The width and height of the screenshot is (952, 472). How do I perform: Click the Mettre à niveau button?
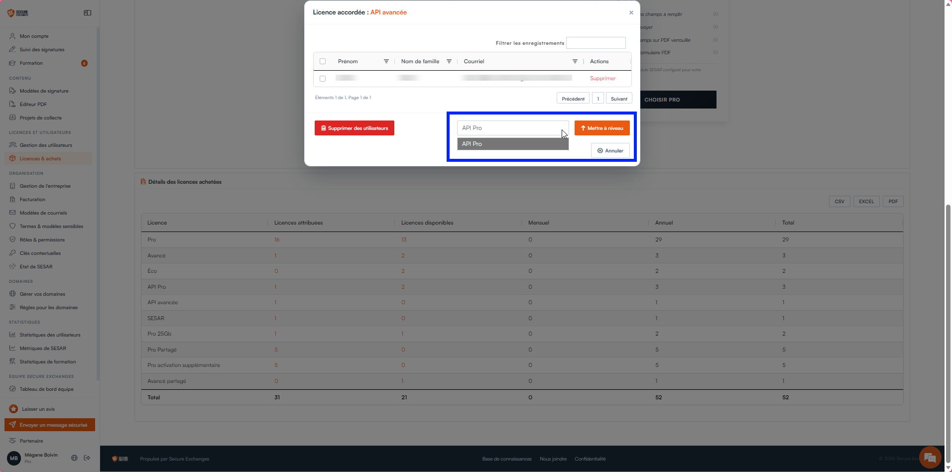click(x=602, y=128)
